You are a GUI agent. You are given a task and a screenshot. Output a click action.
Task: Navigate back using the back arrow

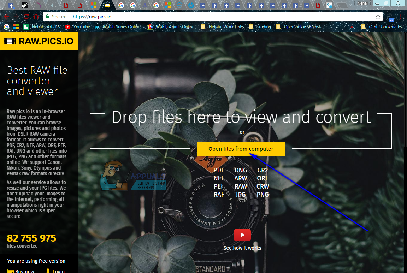click(x=7, y=16)
